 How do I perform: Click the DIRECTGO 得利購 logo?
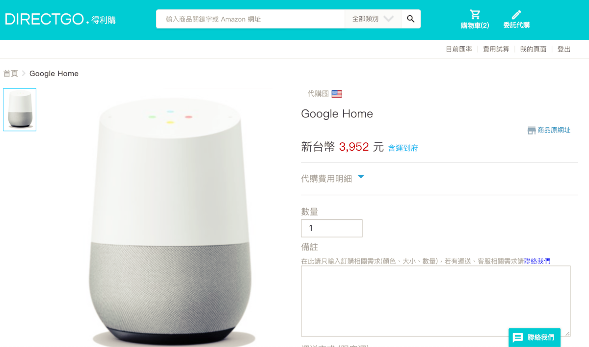(60, 20)
